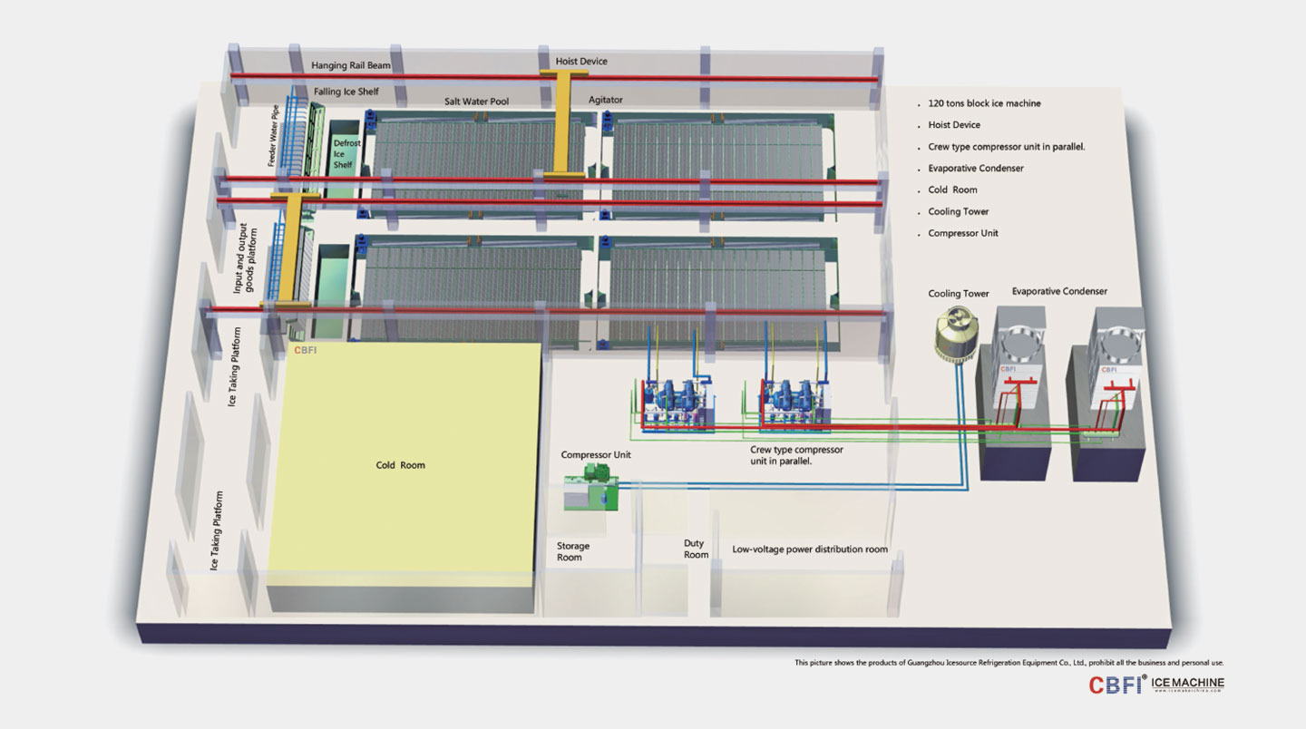Click the 'Salt Water Pool' label
The width and height of the screenshot is (1306, 729).
(476, 102)
